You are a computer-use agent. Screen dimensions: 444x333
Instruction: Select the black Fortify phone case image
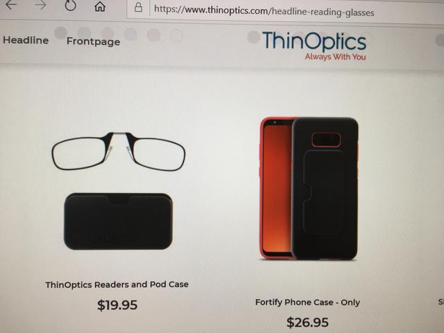pyautogui.click(x=325, y=188)
